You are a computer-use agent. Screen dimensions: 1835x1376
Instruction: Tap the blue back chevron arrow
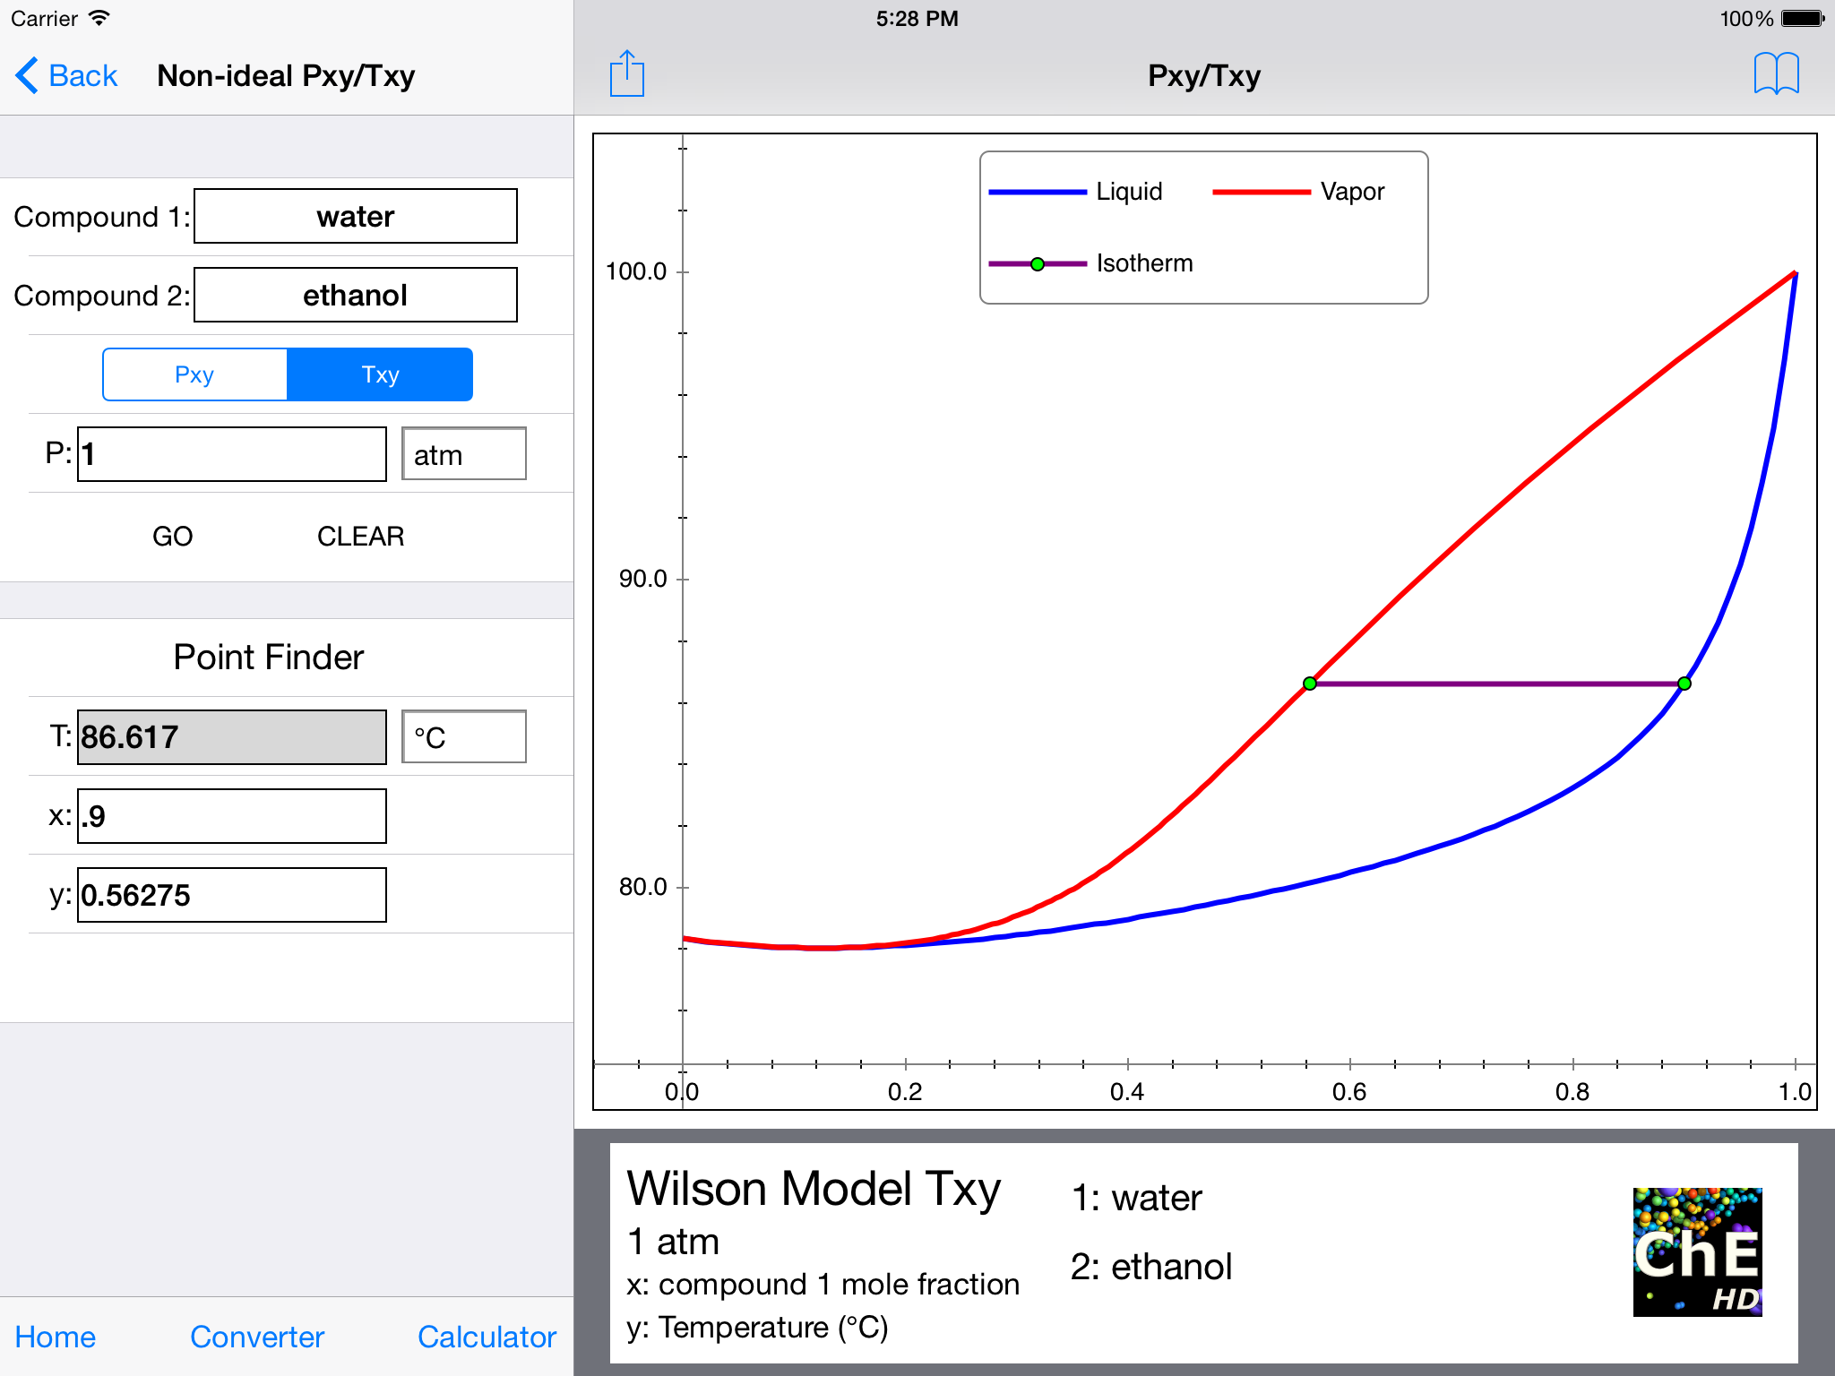(x=27, y=75)
